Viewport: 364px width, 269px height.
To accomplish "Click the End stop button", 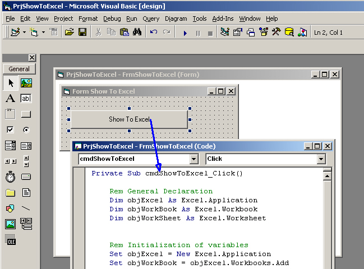I will 210,33.
